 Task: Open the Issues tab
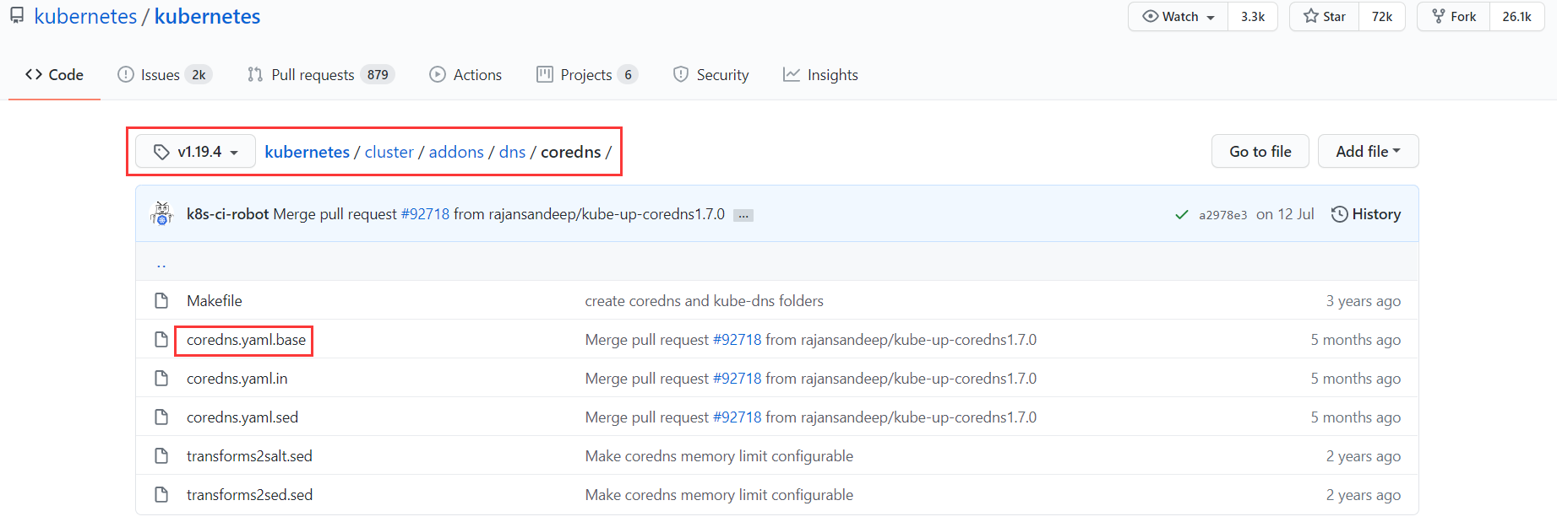pos(165,74)
